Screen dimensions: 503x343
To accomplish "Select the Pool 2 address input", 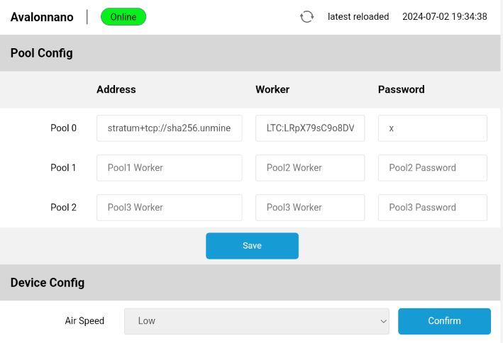I will [x=170, y=208].
